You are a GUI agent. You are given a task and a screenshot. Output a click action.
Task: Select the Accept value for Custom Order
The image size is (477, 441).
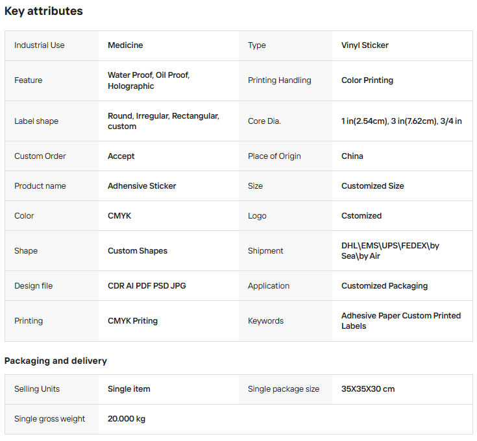tap(121, 156)
